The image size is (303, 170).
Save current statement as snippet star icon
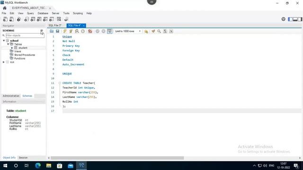pos(146,31)
